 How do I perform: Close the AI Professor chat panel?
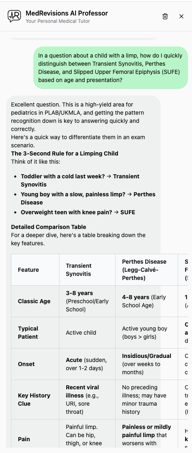pos(181,16)
